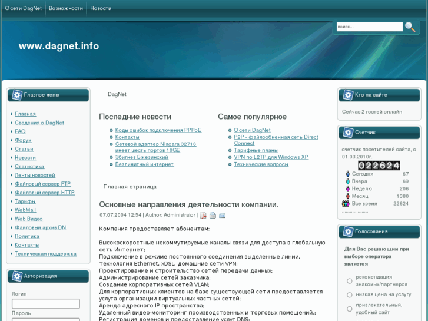Open Контакты in the main menu
428x321 pixels.
26,245
